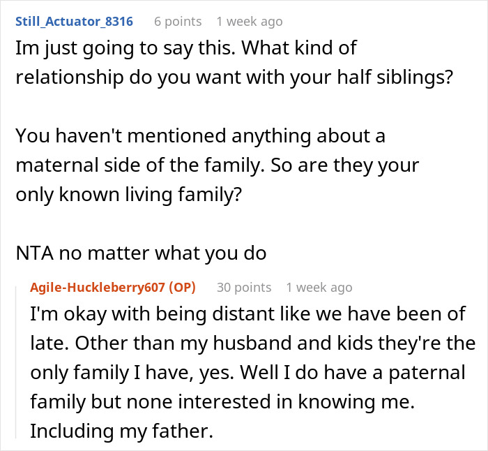
Task: Open Still_Actuator_8316's user profile
Action: (74, 22)
